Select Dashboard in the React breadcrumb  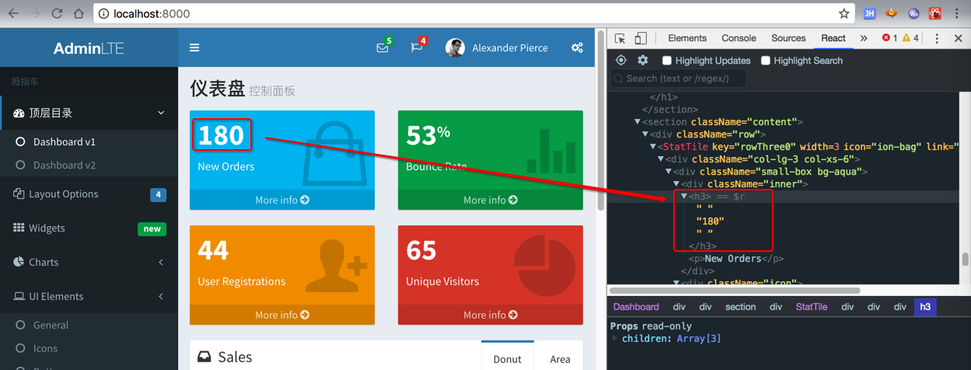[x=636, y=307]
